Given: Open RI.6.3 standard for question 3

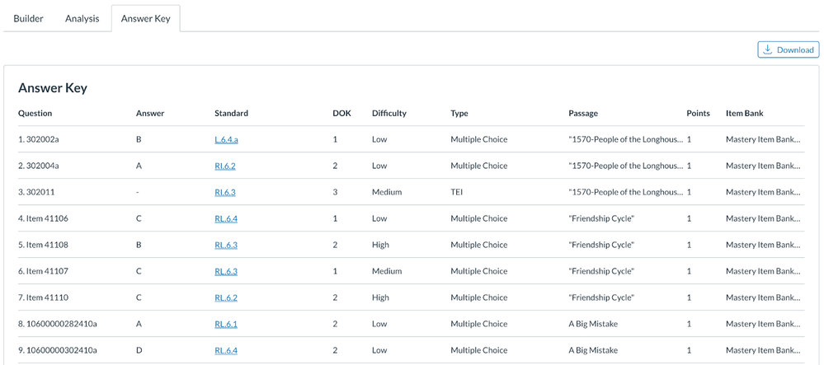Looking at the screenshot, I should (x=225, y=192).
